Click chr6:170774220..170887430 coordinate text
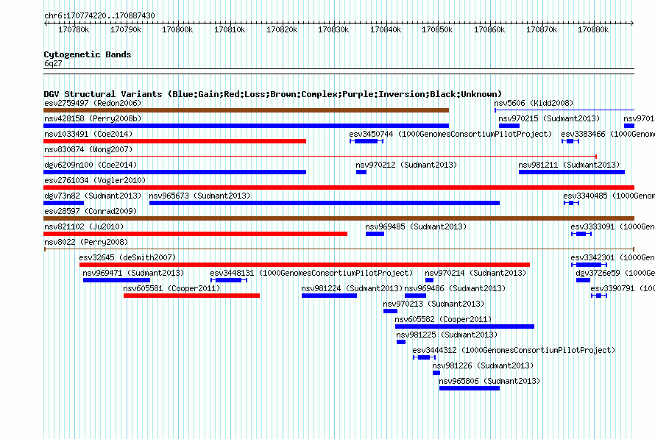 click(99, 15)
